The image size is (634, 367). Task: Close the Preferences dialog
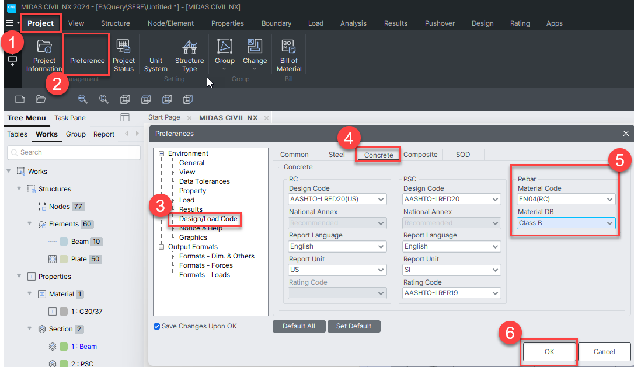(x=625, y=134)
